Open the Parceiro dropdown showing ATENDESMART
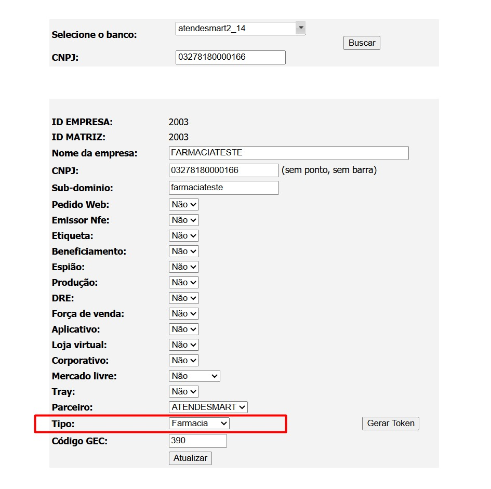The image size is (491, 489). point(208,407)
